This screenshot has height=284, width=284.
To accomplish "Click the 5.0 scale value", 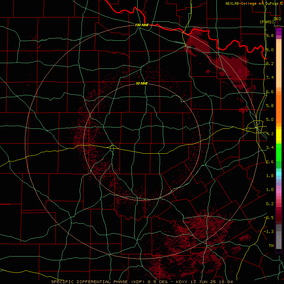I will point(270,120).
